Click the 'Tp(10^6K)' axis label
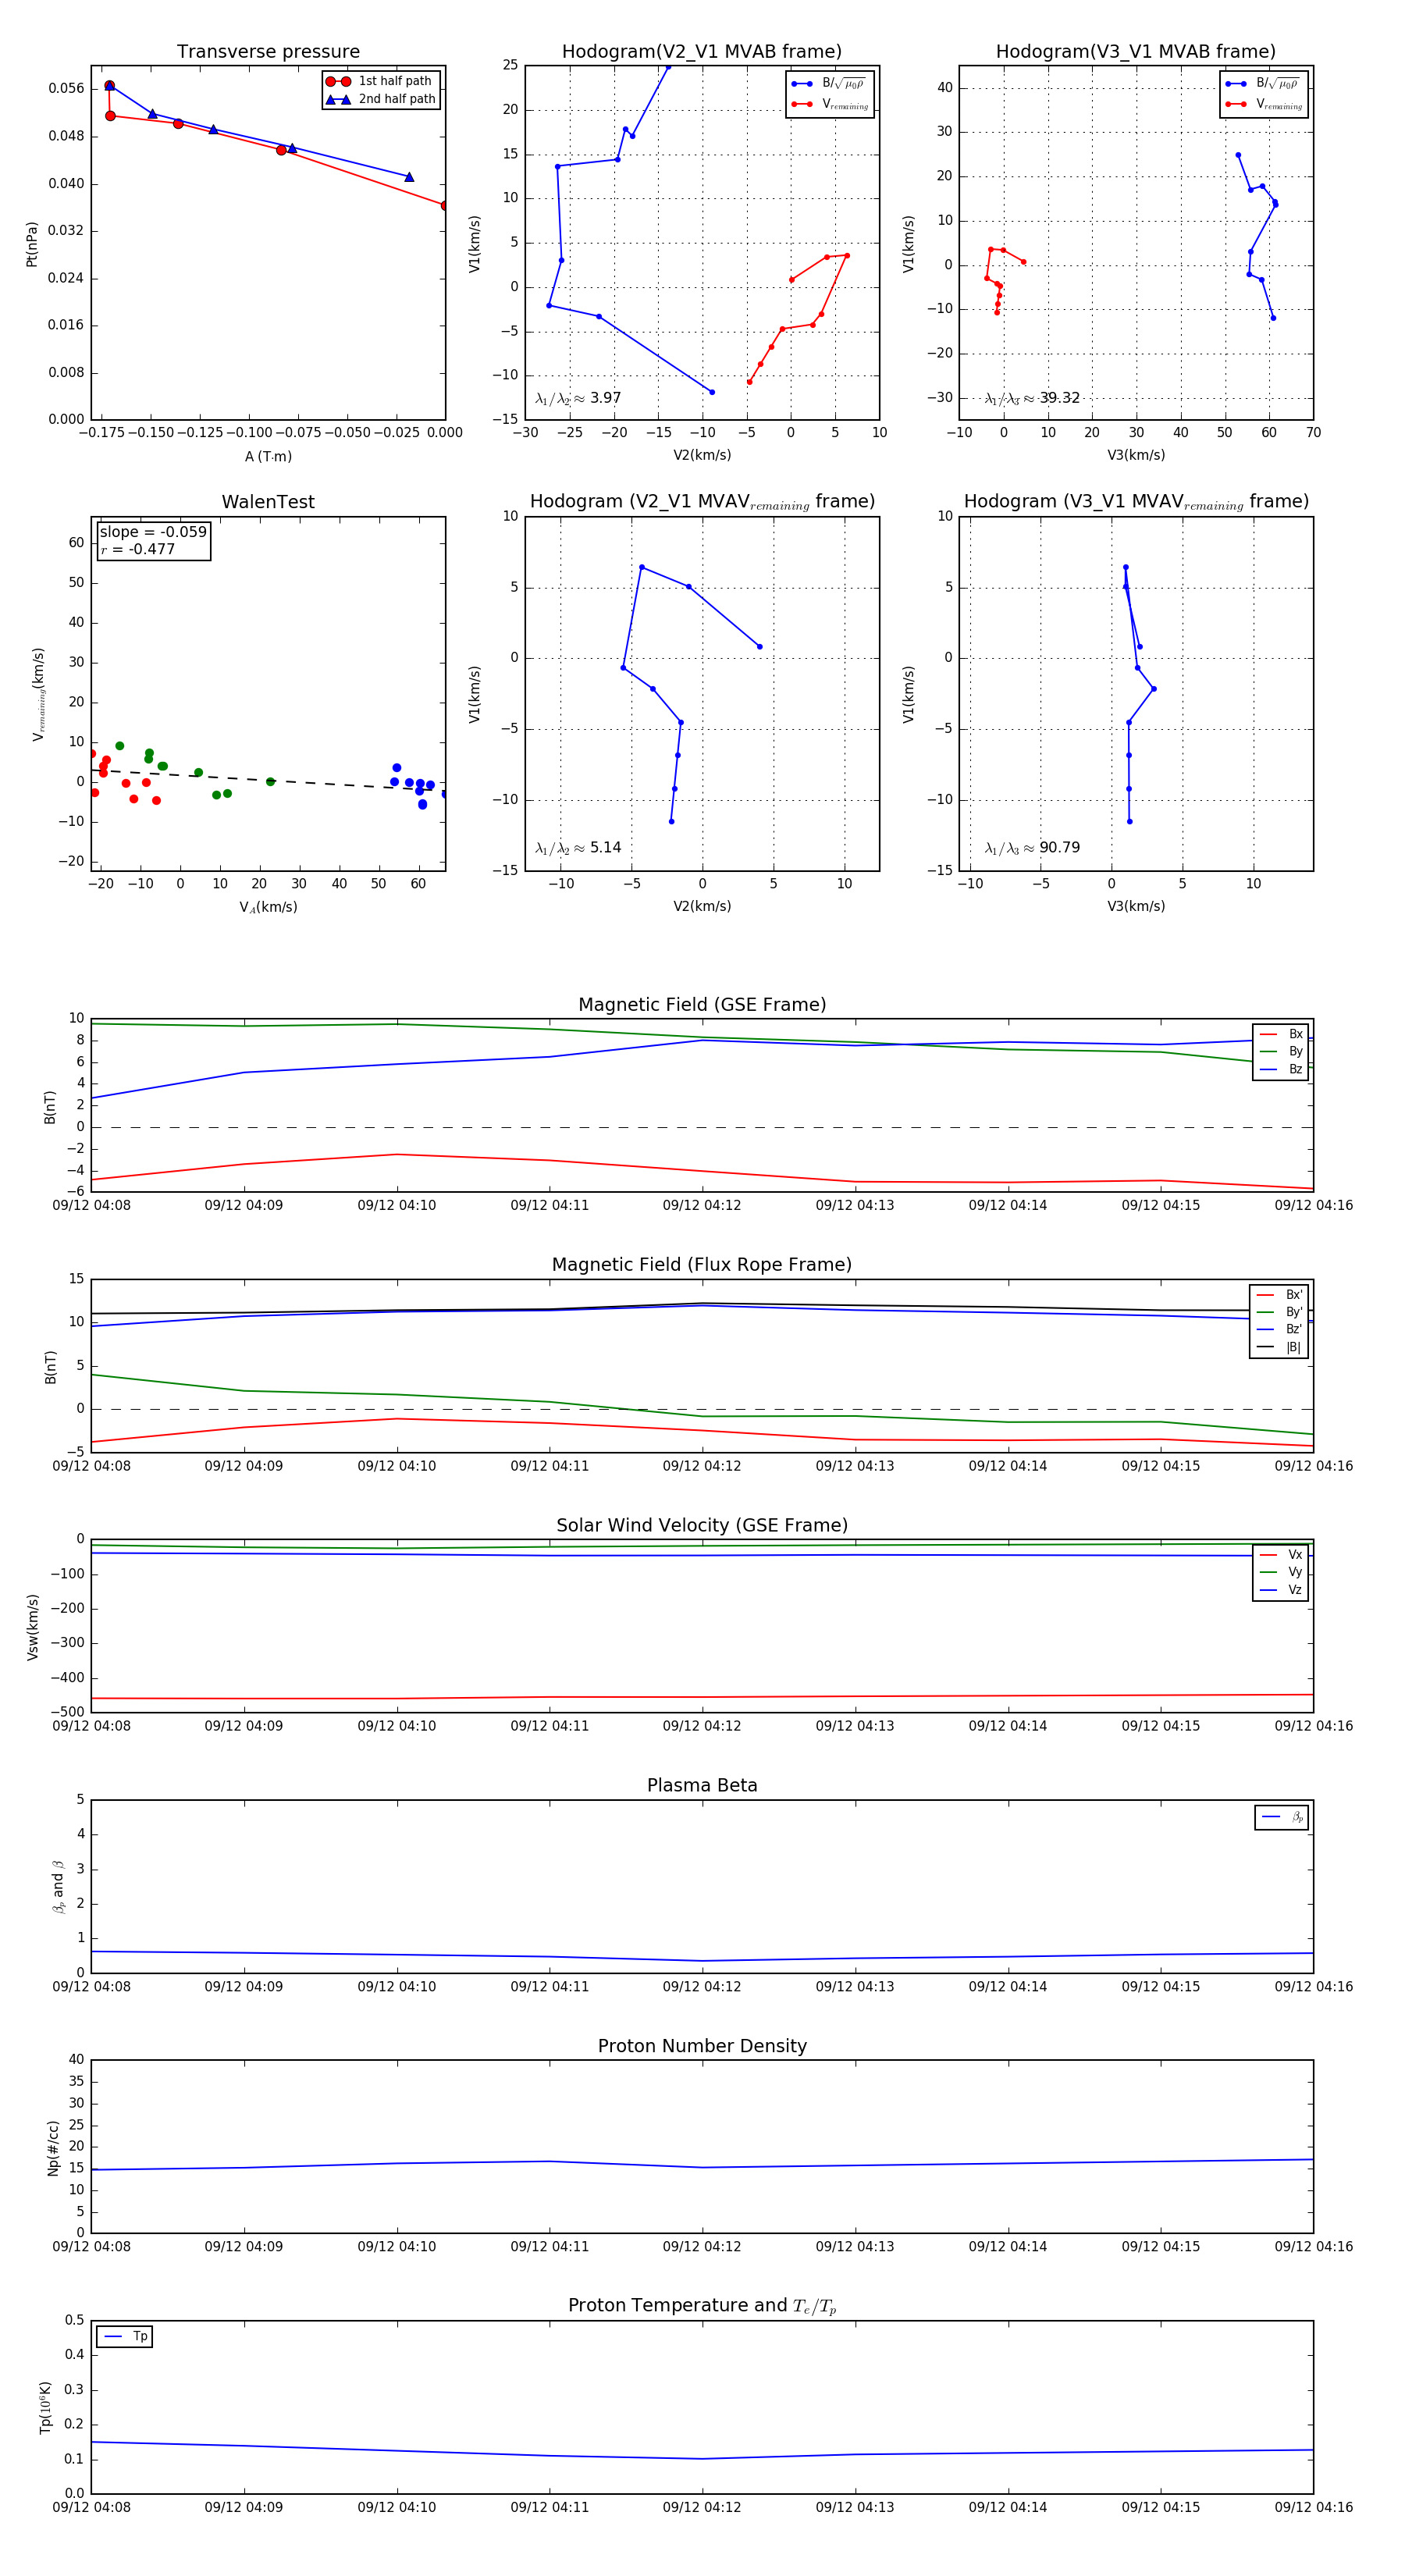This screenshot has height=2576, width=1405. tap(45, 2407)
